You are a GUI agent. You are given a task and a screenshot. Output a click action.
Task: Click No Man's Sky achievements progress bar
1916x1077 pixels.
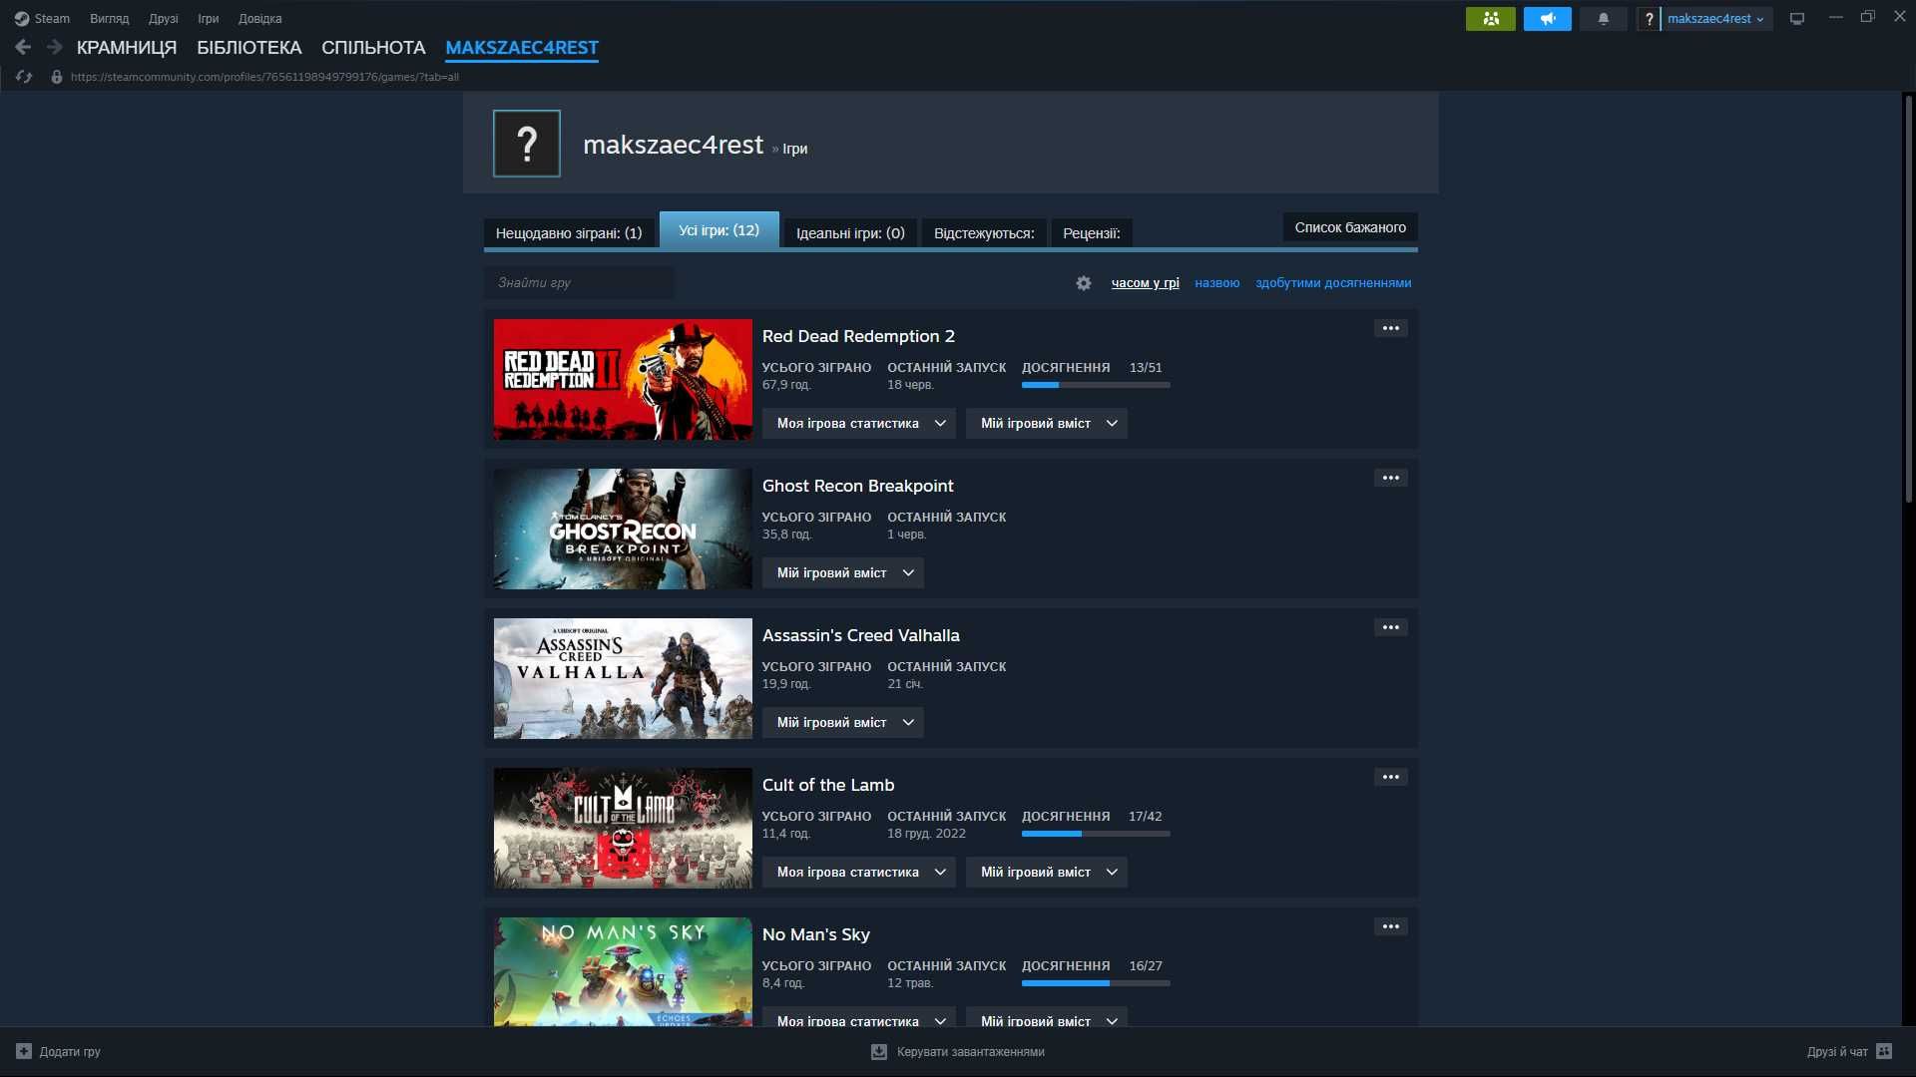(x=1096, y=983)
